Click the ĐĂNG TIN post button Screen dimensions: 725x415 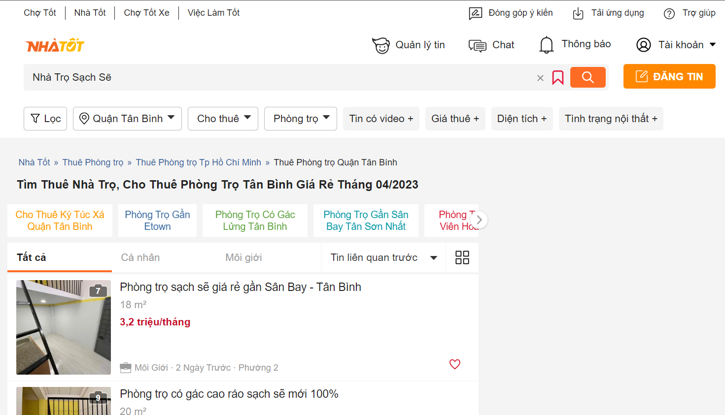[669, 76]
